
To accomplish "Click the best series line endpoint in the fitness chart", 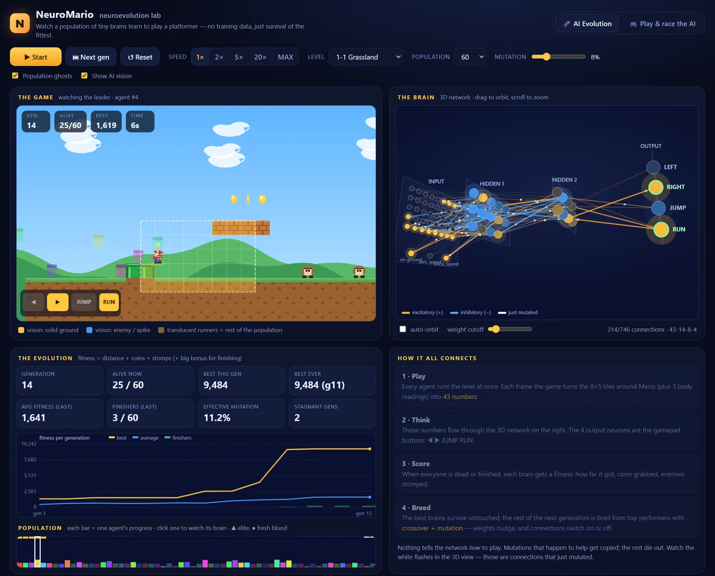I will [x=370, y=449].
